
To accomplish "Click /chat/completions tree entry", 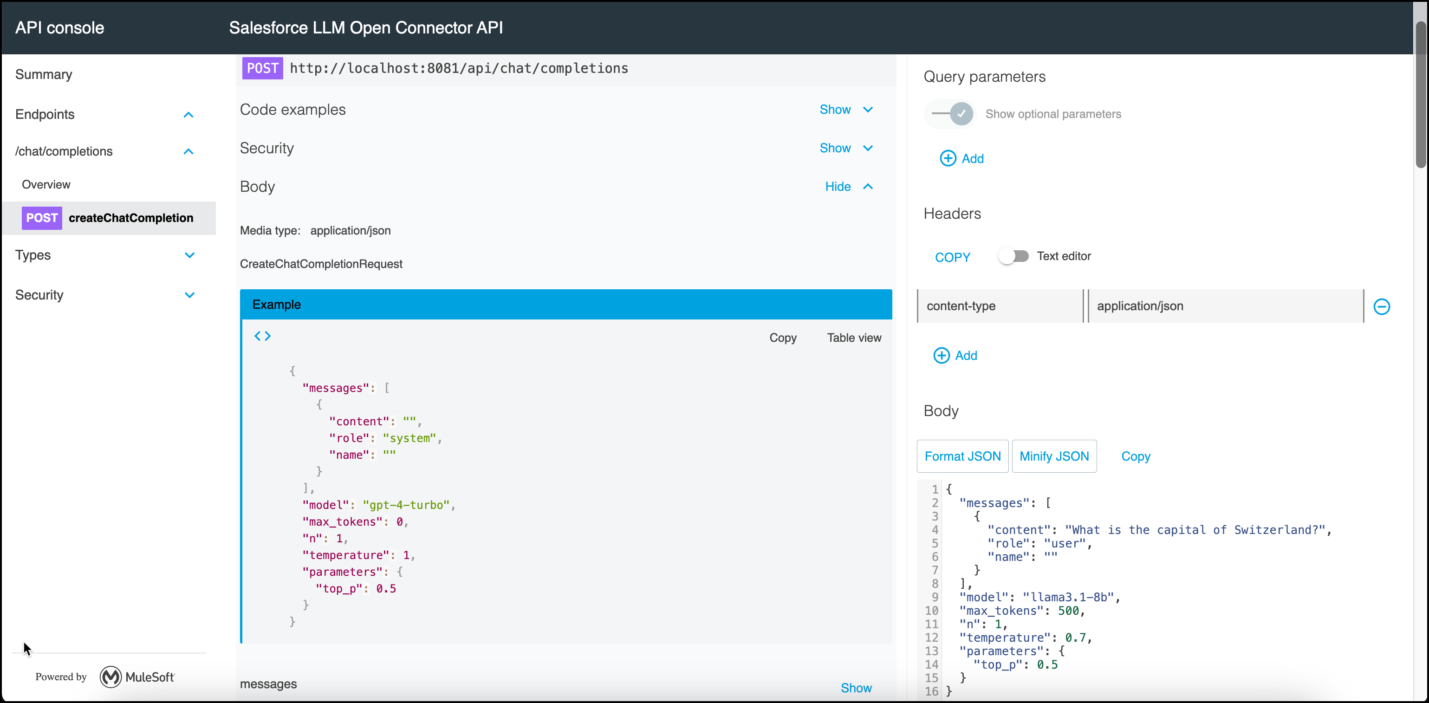I will tap(64, 151).
